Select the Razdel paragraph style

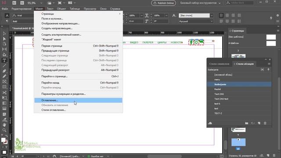[239, 89]
